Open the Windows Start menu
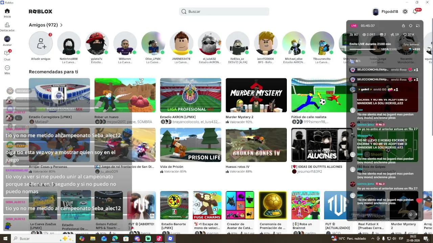This screenshot has width=433, height=243. (5, 239)
